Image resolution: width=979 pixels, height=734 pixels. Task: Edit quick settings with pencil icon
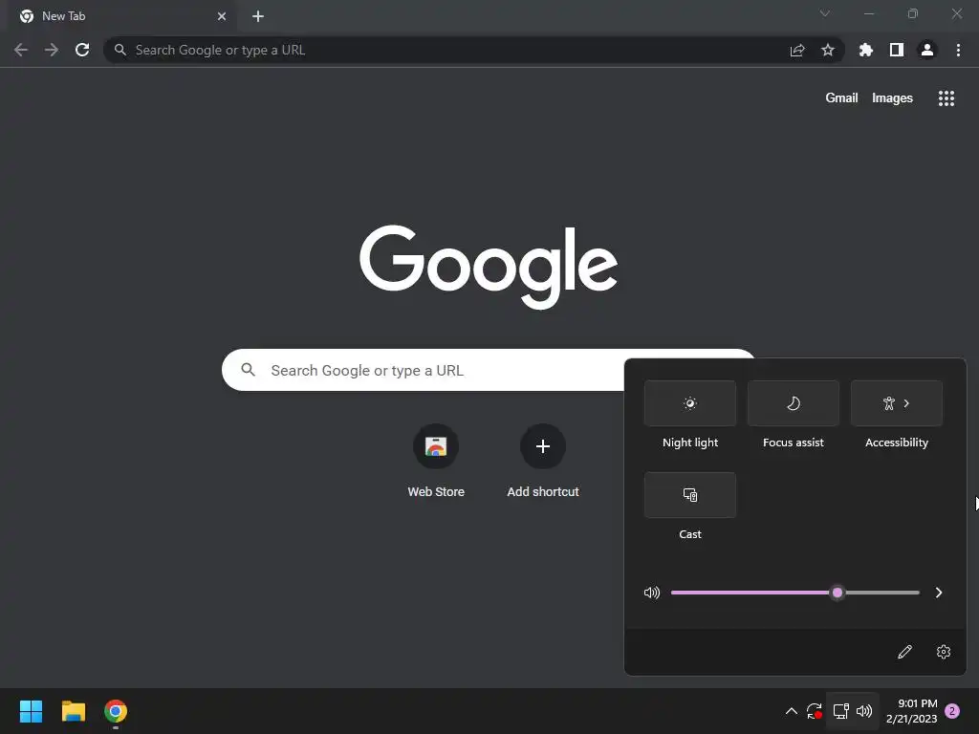(904, 652)
